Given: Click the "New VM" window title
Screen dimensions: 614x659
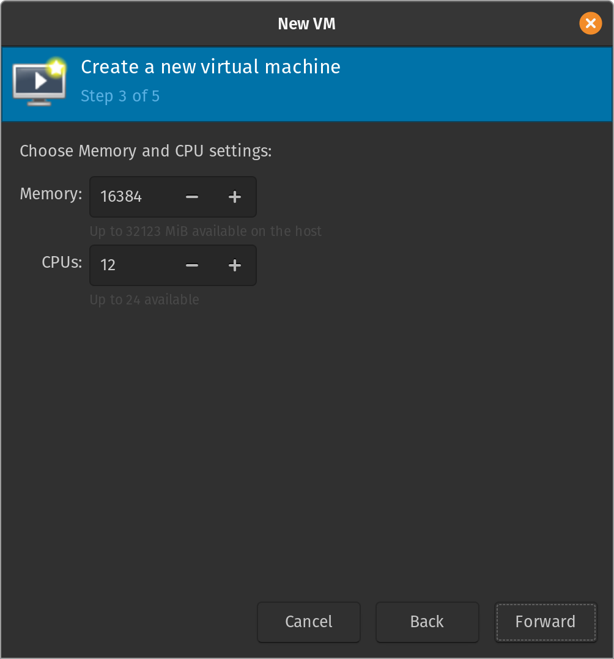Looking at the screenshot, I should (x=306, y=24).
